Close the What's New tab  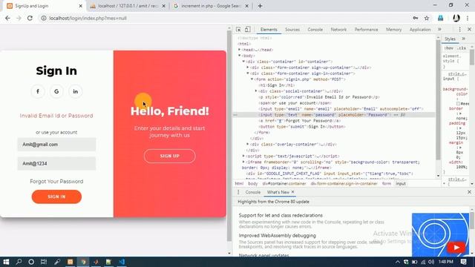(x=292, y=192)
